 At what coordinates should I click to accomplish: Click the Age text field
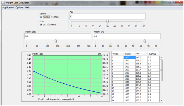pos(107,16)
